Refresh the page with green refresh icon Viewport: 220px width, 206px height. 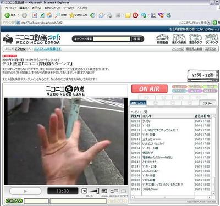(x=42, y=15)
